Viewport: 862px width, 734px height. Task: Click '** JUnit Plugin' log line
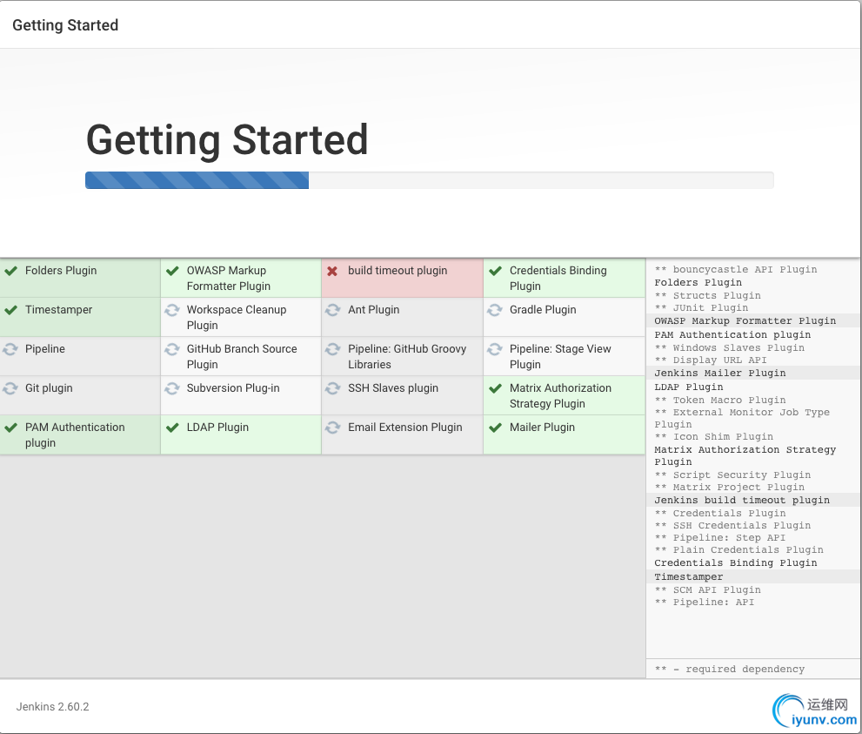[x=701, y=308]
